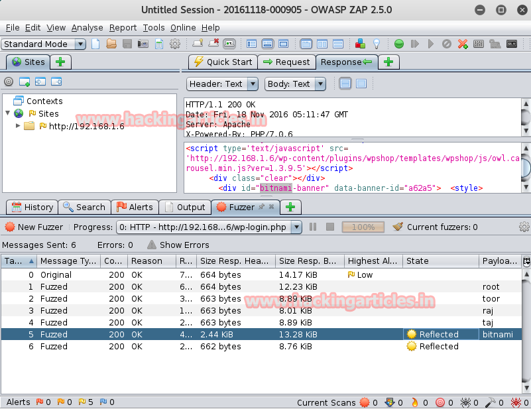Click the light bulb toolbar icon
The height and width of the screenshot is (409, 531).
tap(377, 44)
